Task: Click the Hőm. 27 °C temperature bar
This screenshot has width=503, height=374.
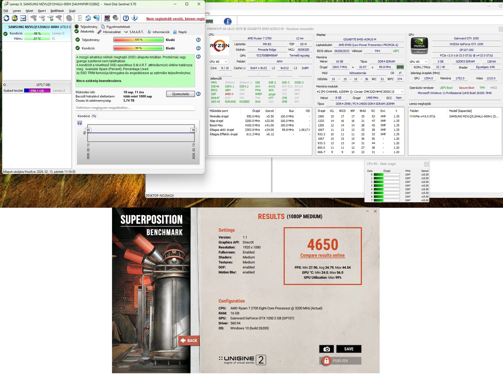Action: click(37, 39)
